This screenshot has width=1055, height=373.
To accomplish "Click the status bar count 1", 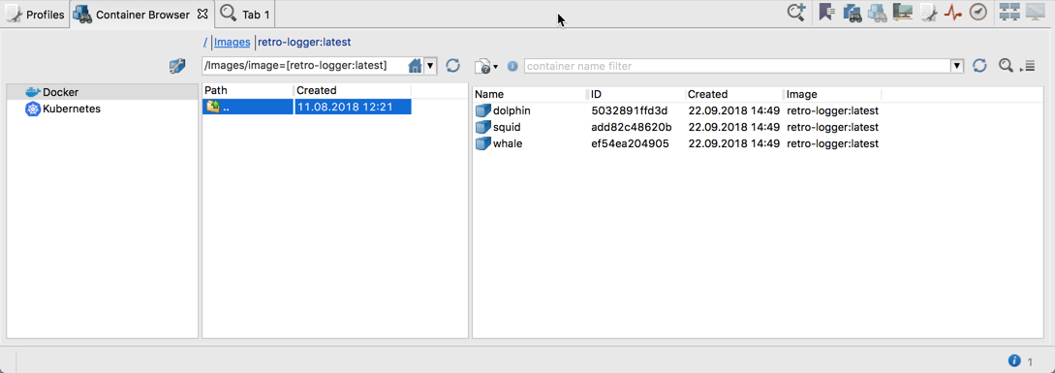I will [1030, 361].
